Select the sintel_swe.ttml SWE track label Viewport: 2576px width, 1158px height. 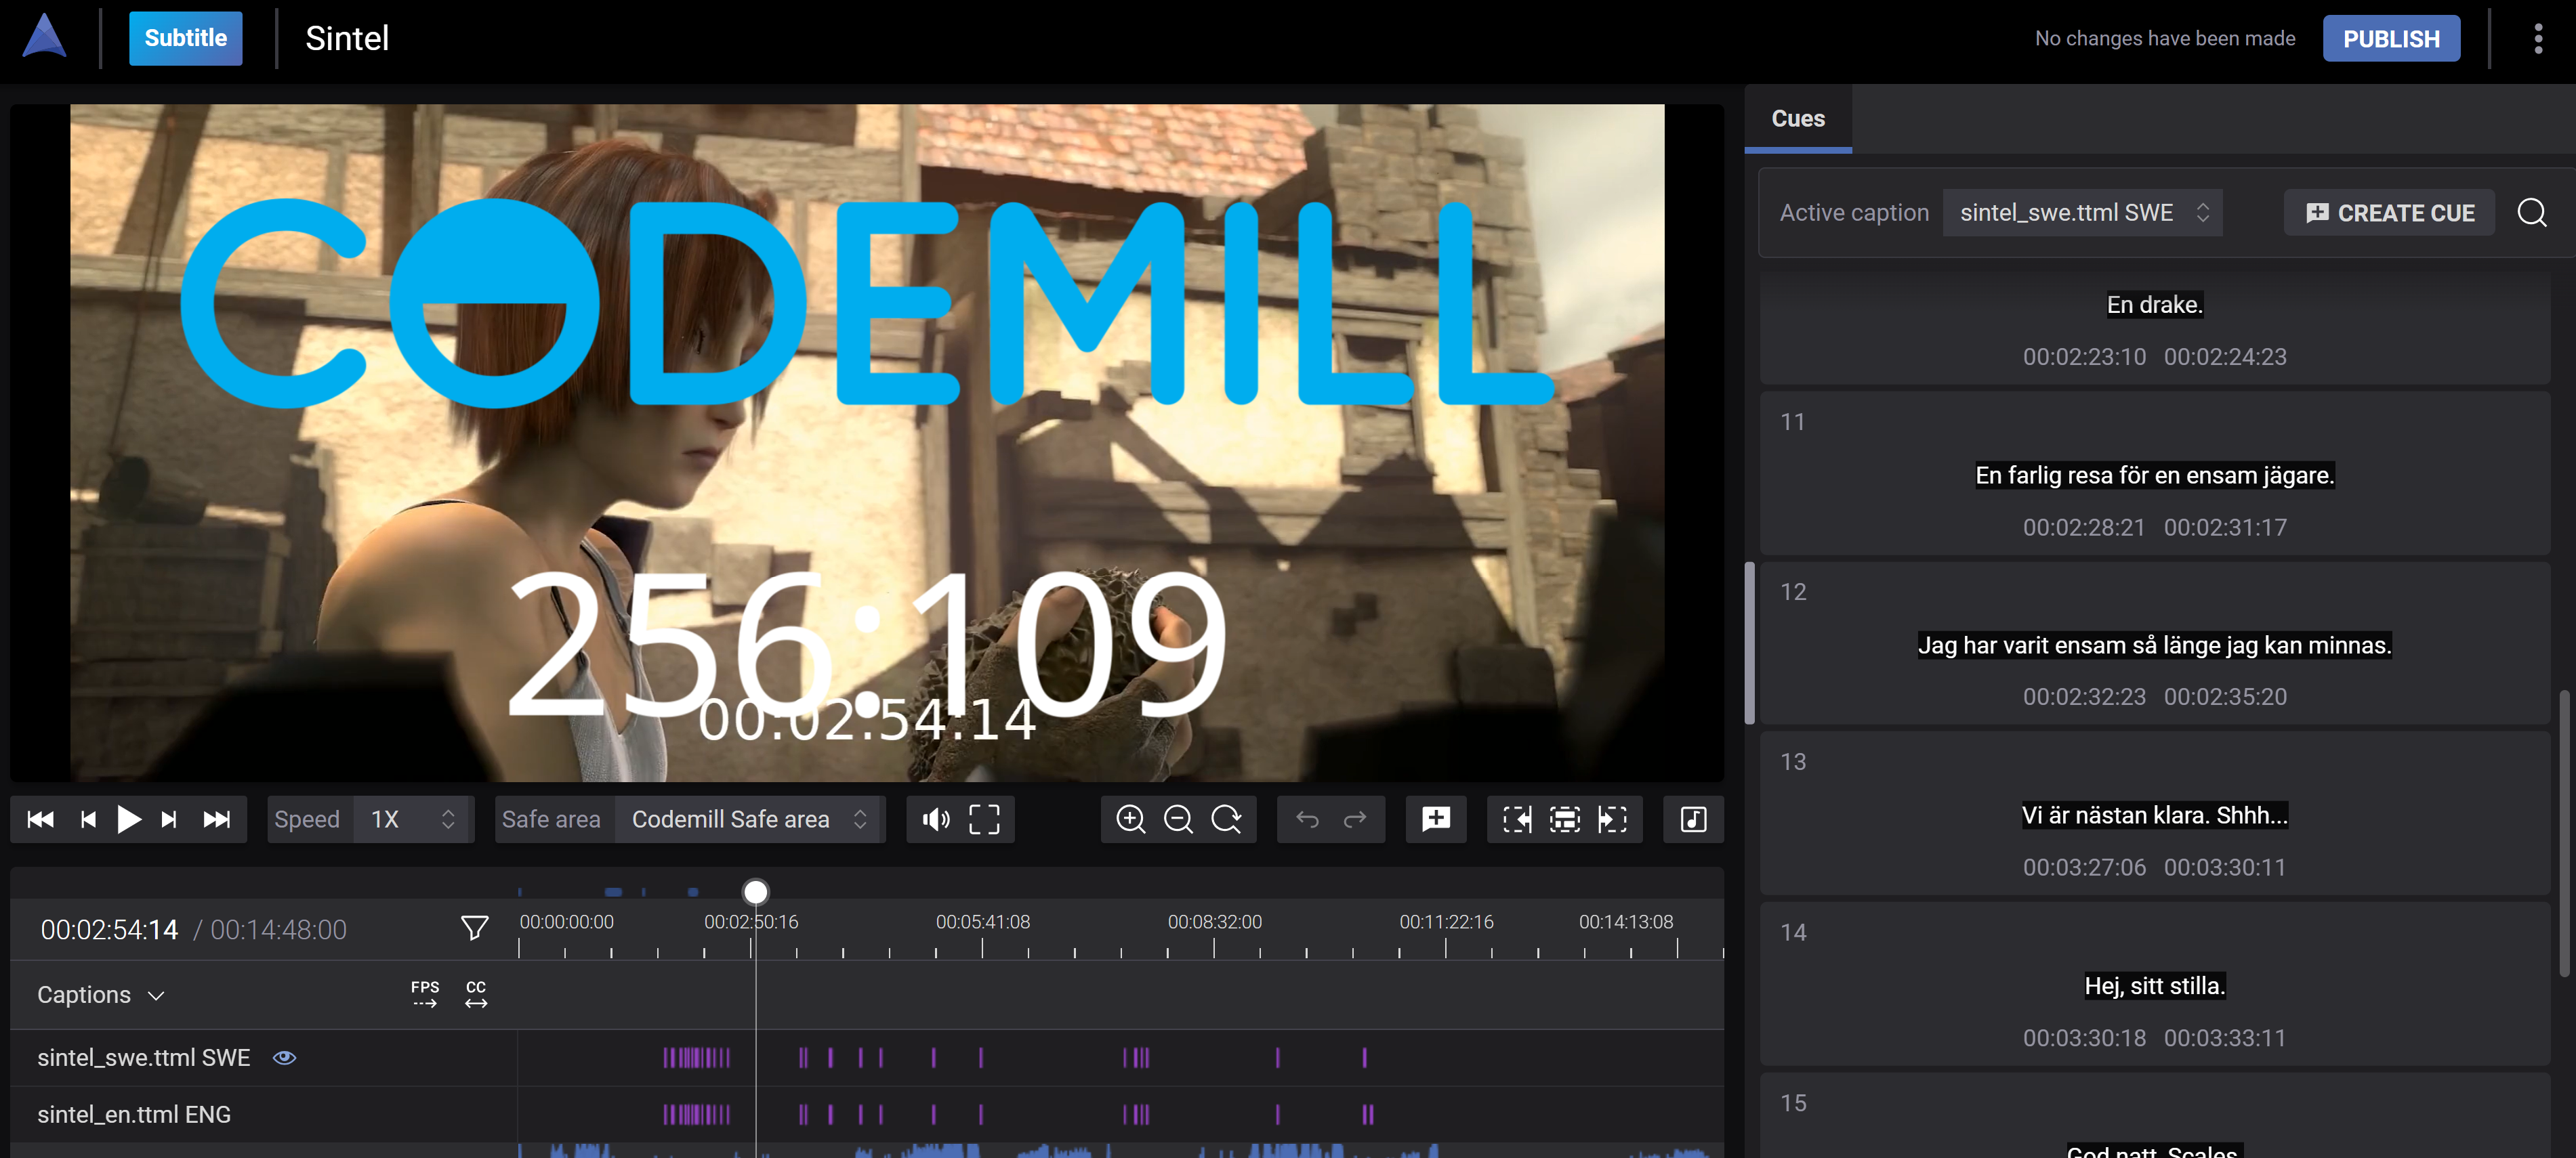[144, 1057]
